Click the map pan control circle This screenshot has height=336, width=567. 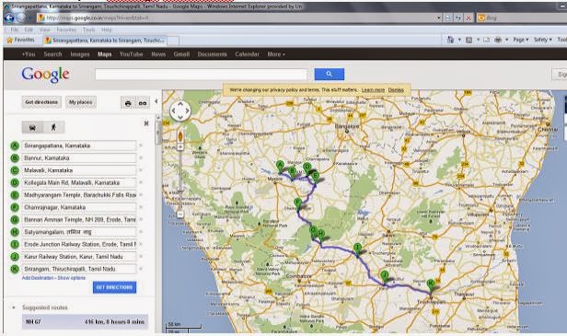tap(180, 110)
